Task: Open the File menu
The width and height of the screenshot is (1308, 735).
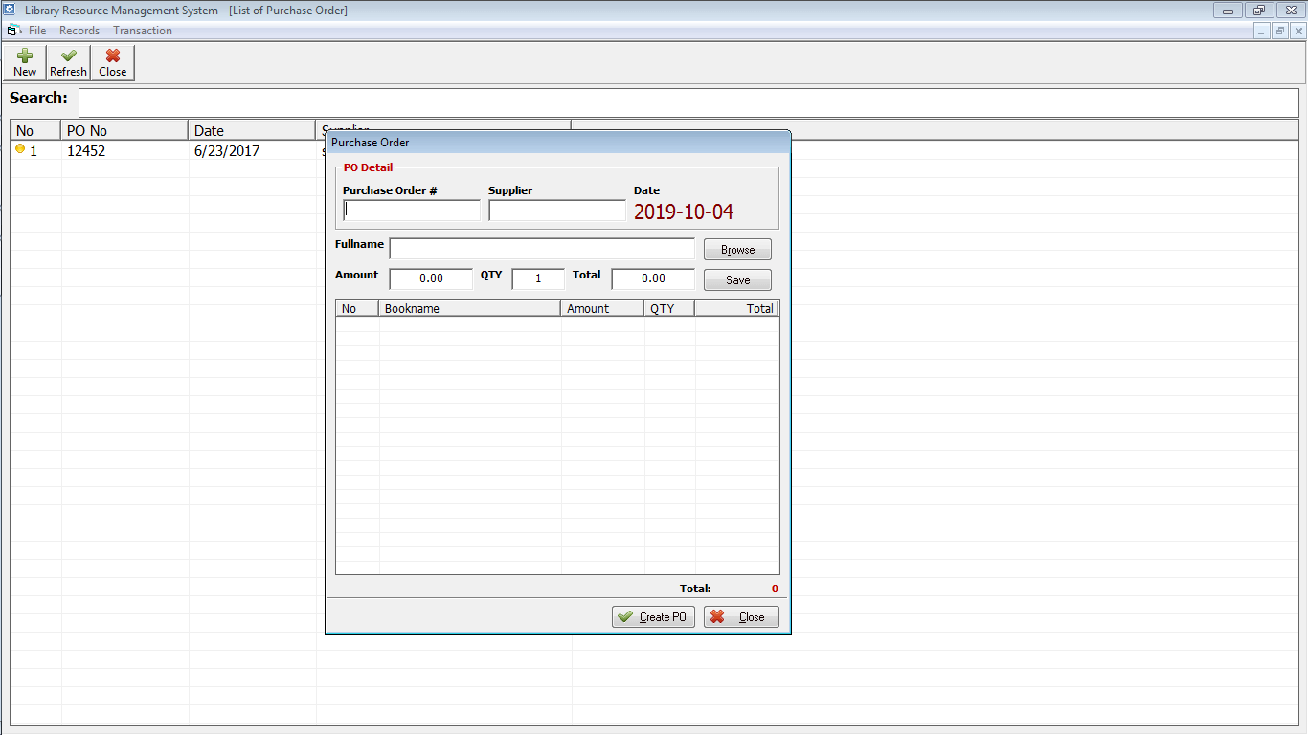Action: pos(37,31)
